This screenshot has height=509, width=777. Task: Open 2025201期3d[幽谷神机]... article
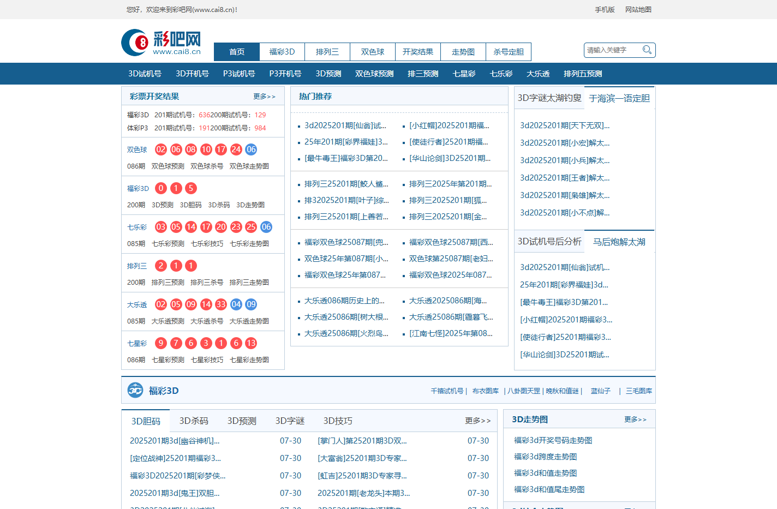pyautogui.click(x=175, y=441)
